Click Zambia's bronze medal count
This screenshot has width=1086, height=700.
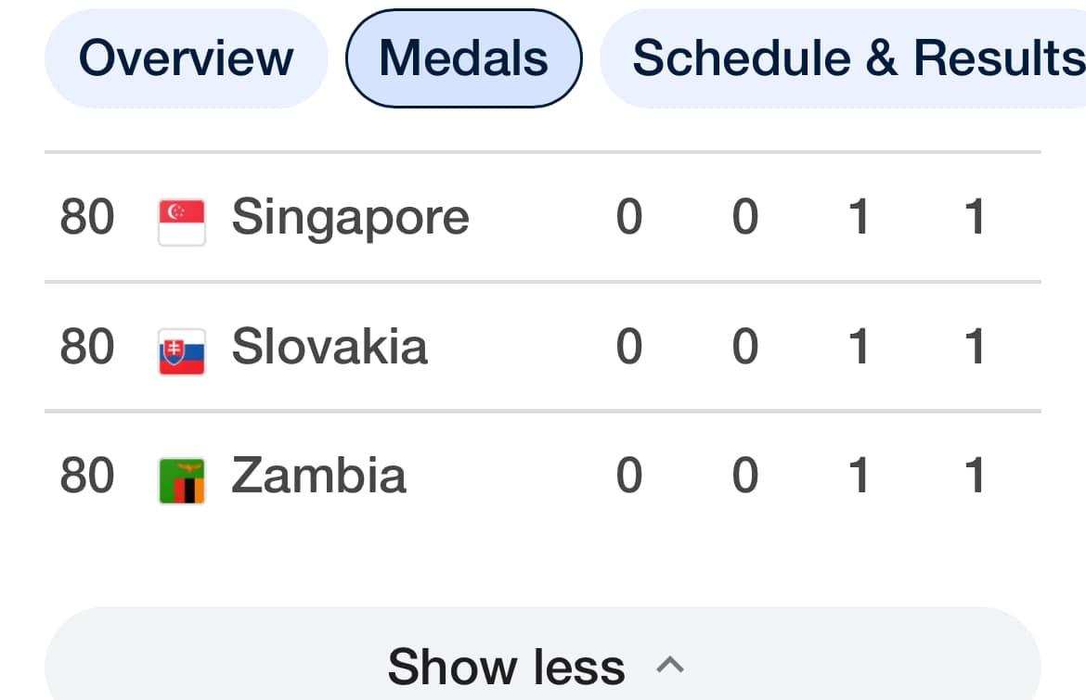[x=860, y=476]
